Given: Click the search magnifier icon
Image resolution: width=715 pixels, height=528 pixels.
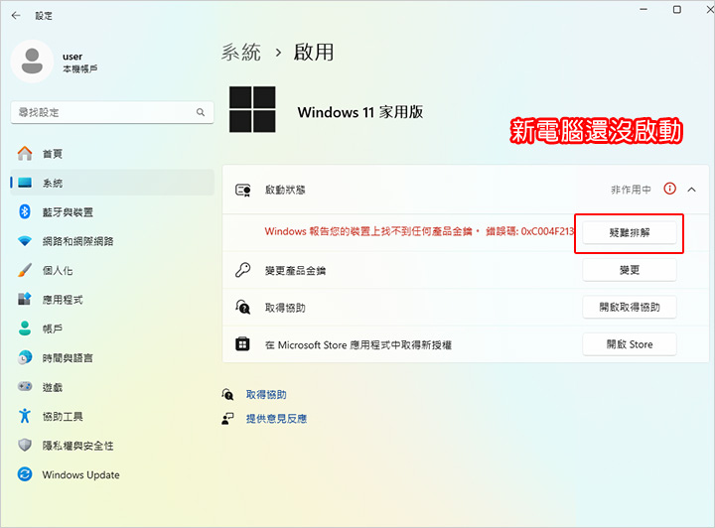Looking at the screenshot, I should [x=201, y=112].
